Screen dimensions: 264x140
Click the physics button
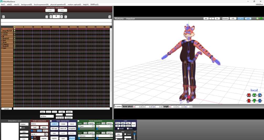point(72,138)
